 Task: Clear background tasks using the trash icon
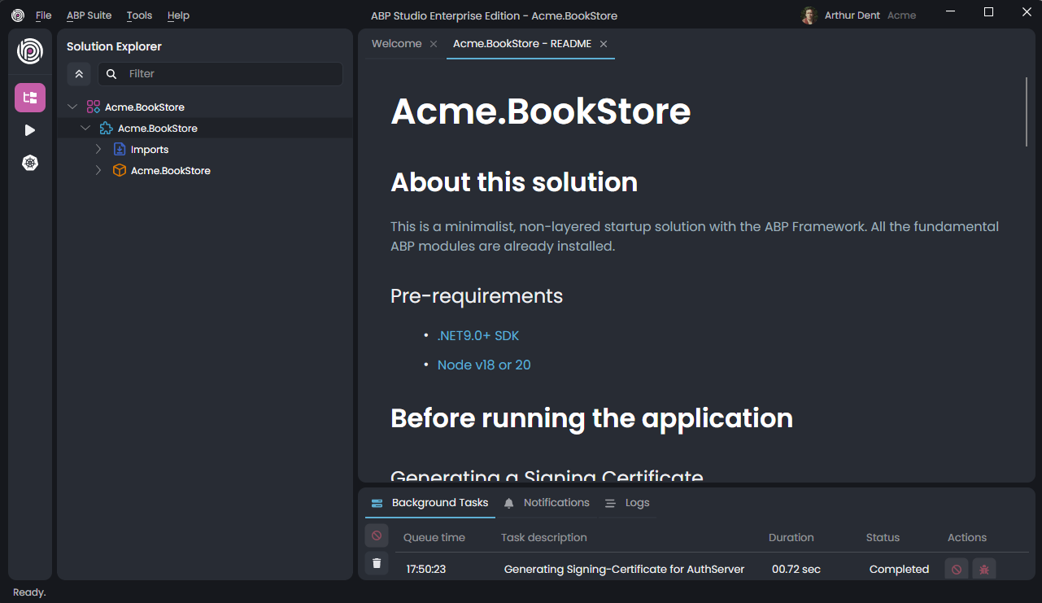click(376, 562)
